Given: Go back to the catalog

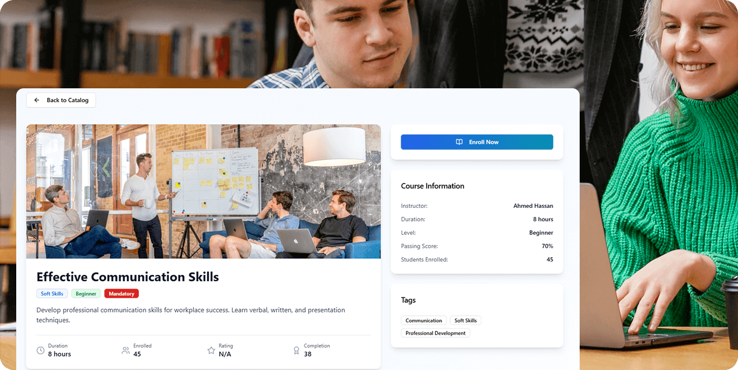Looking at the screenshot, I should (61, 100).
